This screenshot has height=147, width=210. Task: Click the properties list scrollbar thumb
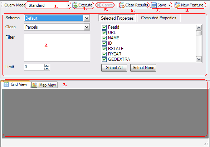[199, 33]
